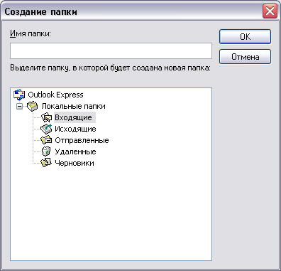Select the Outlook Express tree label
This screenshot has width=281, height=271.
pos(55,95)
